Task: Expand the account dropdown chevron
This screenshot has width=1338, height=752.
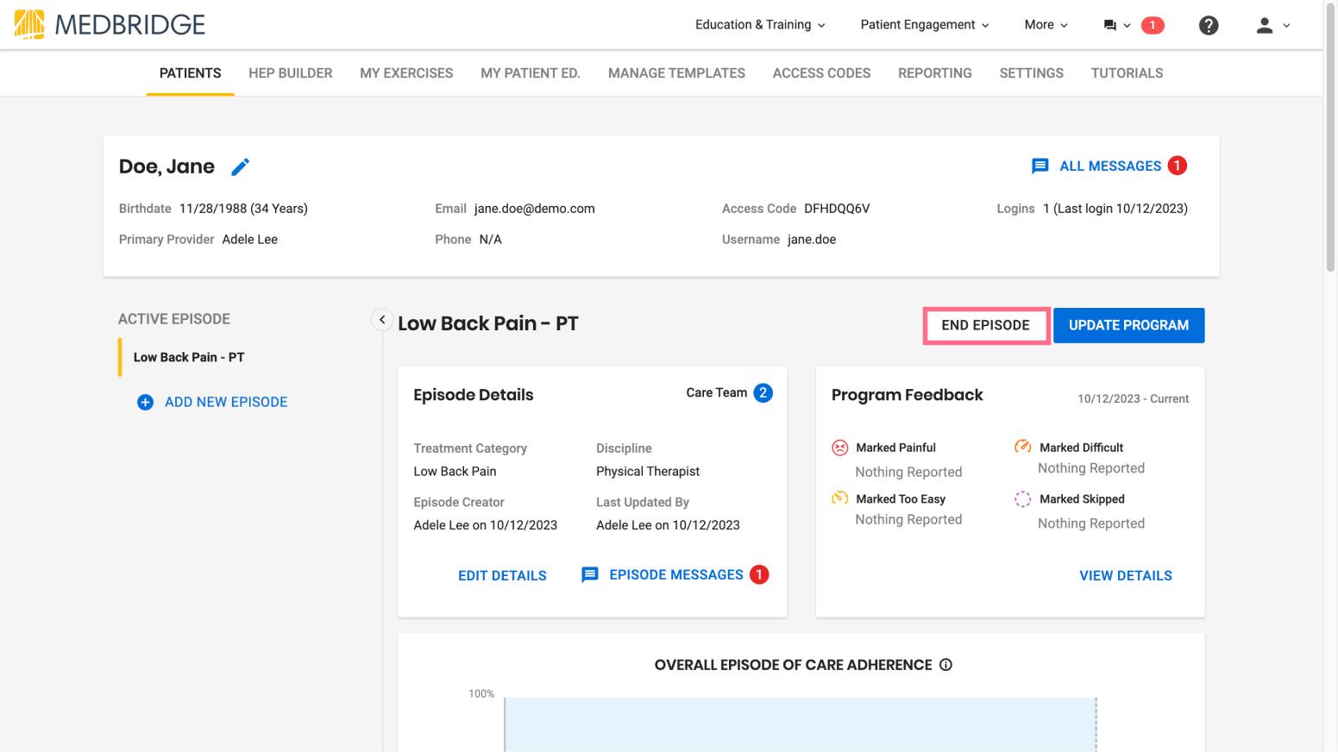Action: pyautogui.click(x=1286, y=26)
